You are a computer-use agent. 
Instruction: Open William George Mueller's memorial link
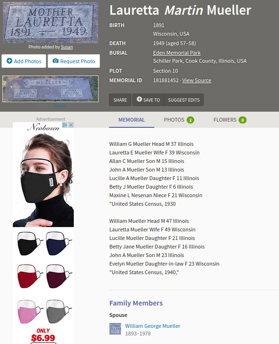pyautogui.click(x=152, y=326)
